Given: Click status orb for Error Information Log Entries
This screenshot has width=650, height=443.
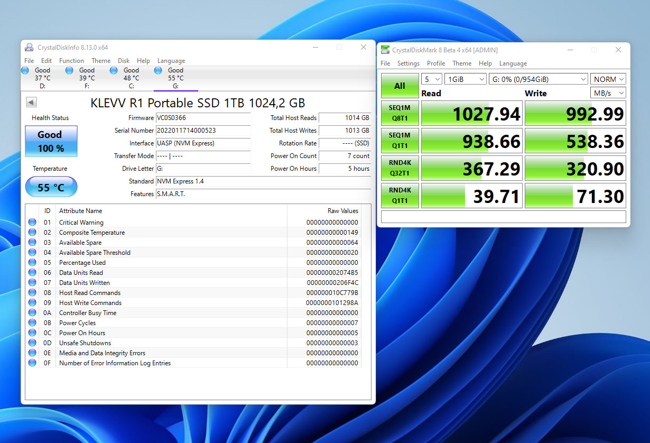Looking at the screenshot, I should pyautogui.click(x=33, y=363).
